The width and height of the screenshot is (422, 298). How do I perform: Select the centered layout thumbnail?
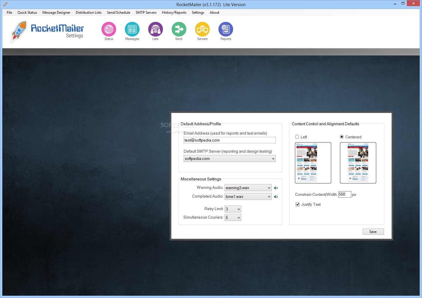coord(358,163)
